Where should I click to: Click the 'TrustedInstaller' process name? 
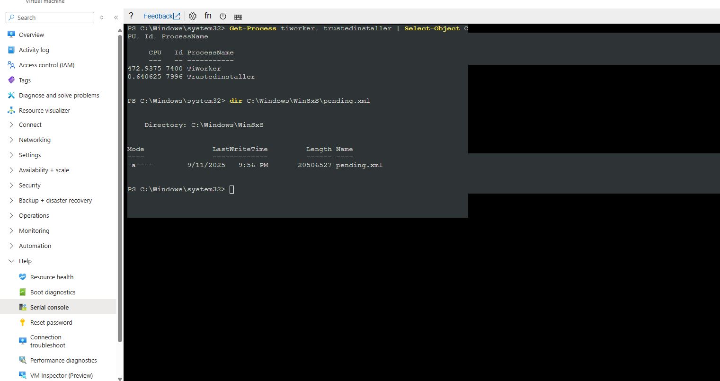click(221, 77)
